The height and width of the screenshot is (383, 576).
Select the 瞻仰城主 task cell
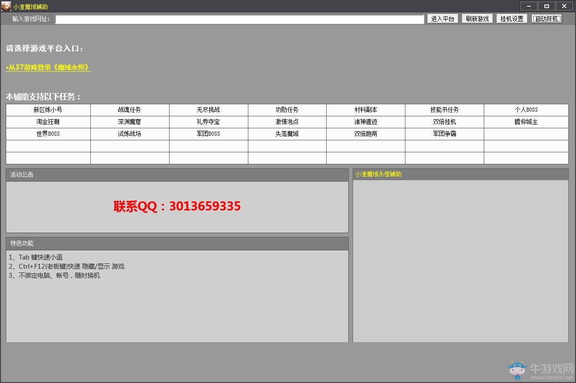(x=526, y=122)
